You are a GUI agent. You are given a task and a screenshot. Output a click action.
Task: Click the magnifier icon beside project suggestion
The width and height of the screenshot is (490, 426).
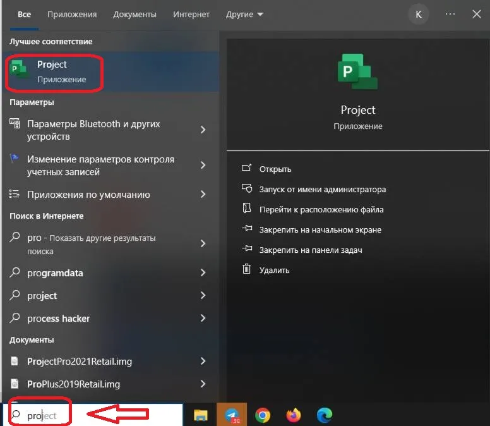pos(15,295)
